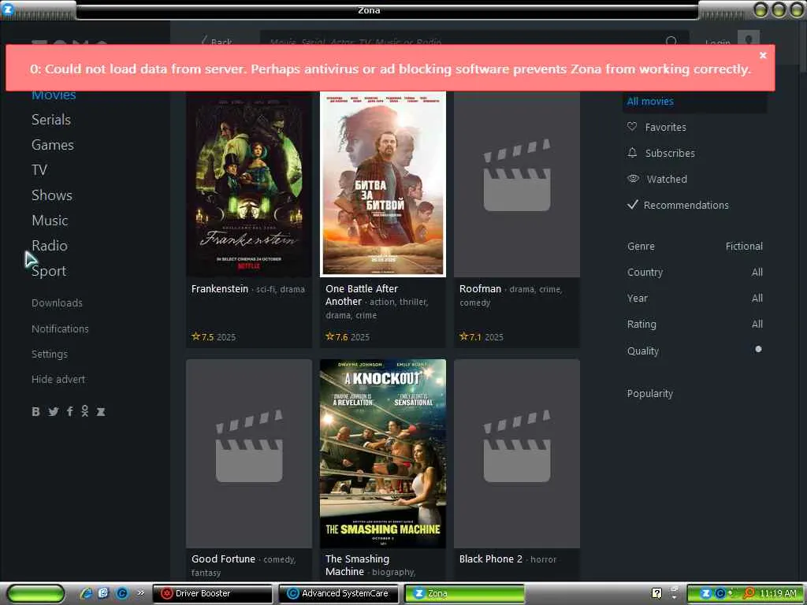The image size is (807, 605).
Task: Click the Roofman title text
Action: tap(480, 289)
